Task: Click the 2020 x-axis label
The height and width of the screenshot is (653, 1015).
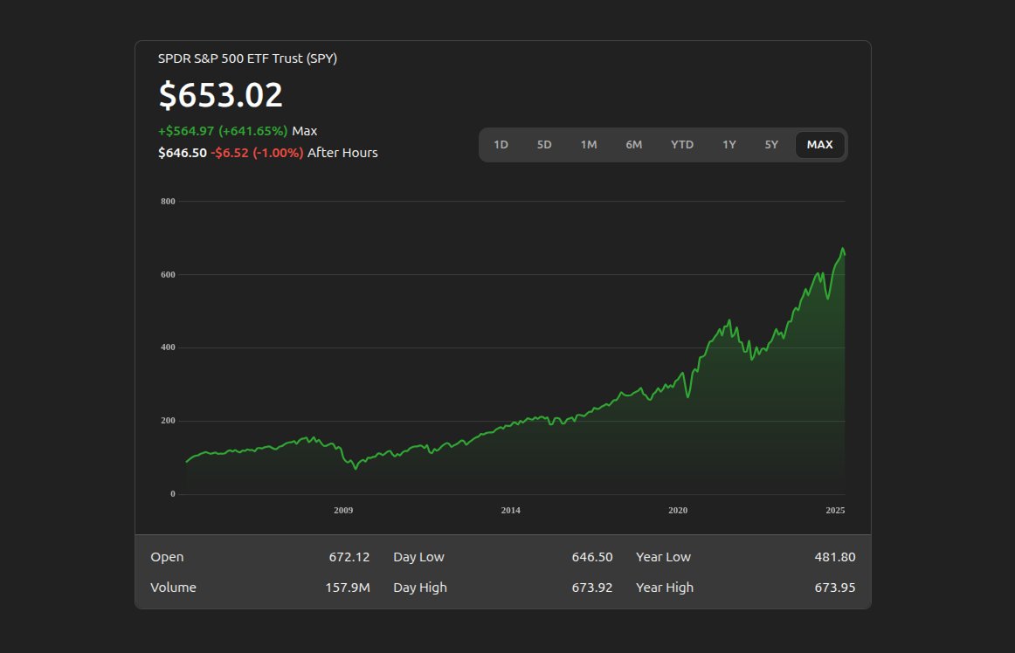Action: pyautogui.click(x=678, y=510)
